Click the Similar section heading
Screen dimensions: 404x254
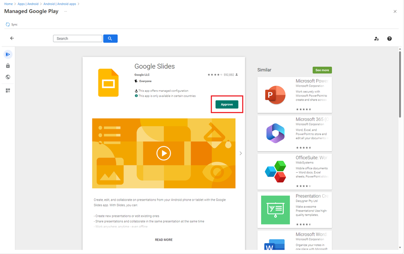point(264,70)
